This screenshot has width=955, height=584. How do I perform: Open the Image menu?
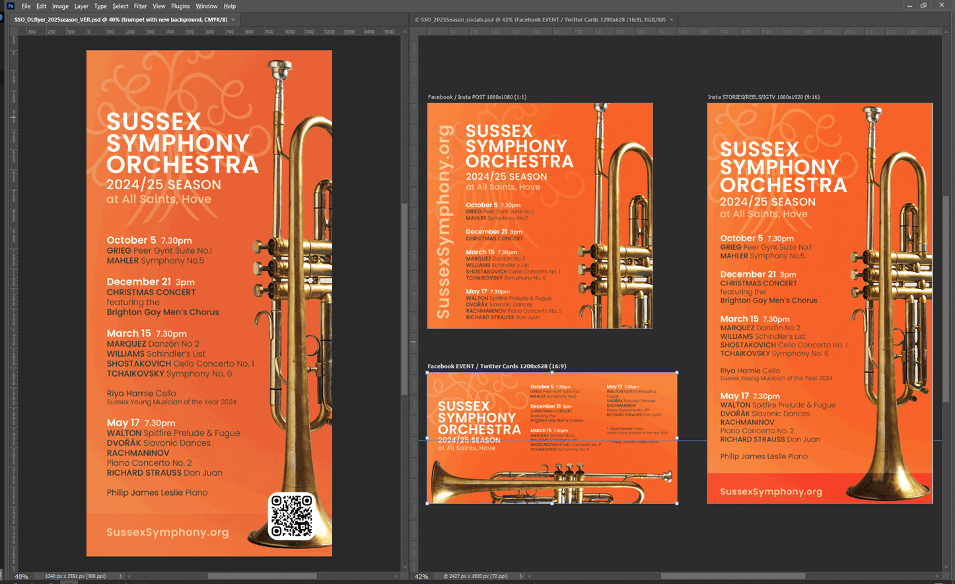(60, 6)
